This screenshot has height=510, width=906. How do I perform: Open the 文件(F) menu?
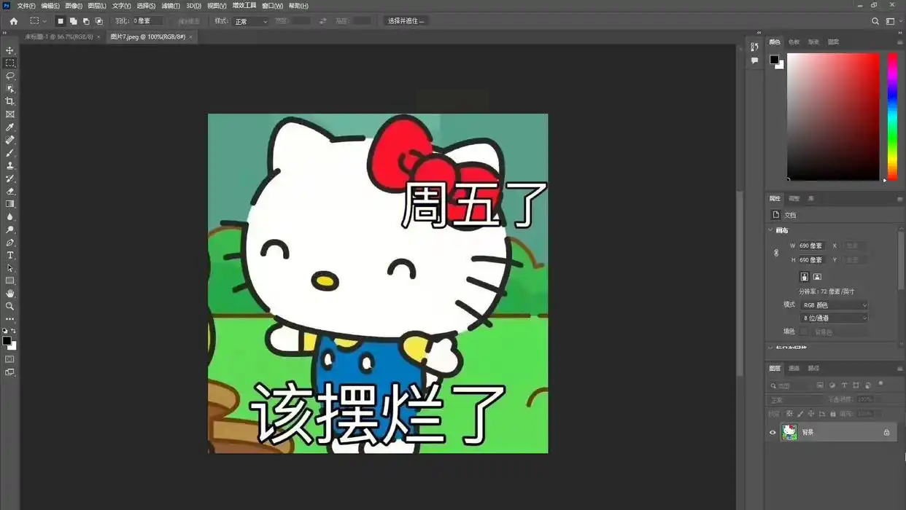[x=26, y=6]
